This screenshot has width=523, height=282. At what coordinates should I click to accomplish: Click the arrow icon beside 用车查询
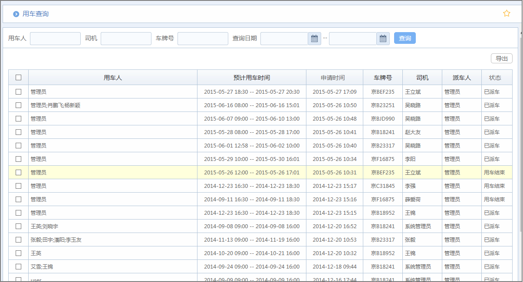(16, 14)
